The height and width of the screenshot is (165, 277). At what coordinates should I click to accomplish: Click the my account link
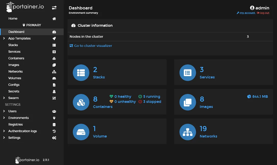[x=247, y=13]
